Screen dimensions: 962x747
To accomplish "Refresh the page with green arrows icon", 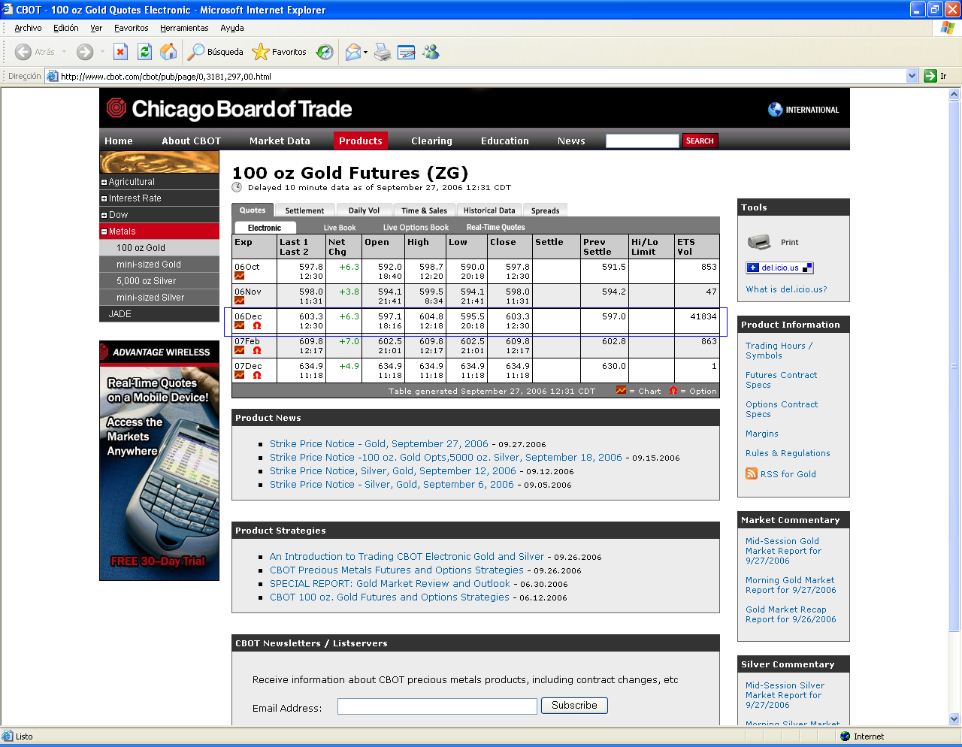I will [x=145, y=52].
